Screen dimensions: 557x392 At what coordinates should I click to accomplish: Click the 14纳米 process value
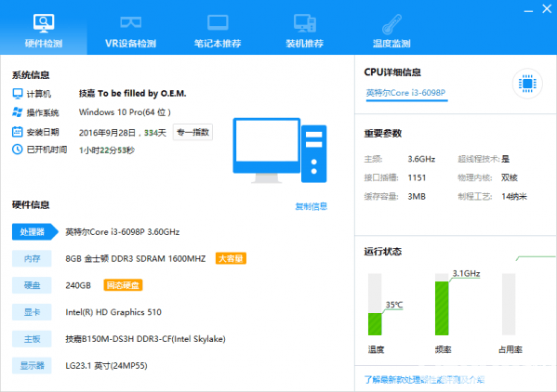(x=514, y=197)
